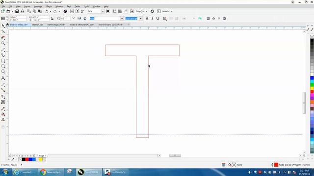Screen dimensions: 314x176
Task: Open the Options gear icon
Action: click(x=152, y=11)
